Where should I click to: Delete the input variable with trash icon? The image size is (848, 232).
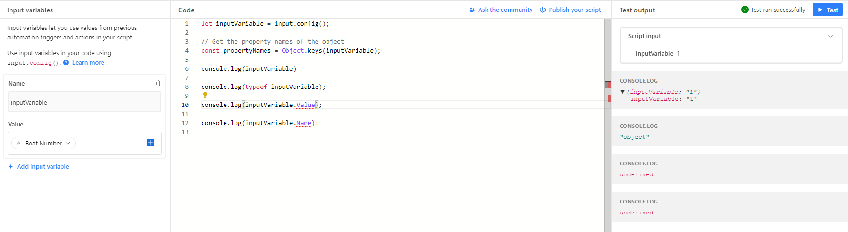click(x=157, y=83)
